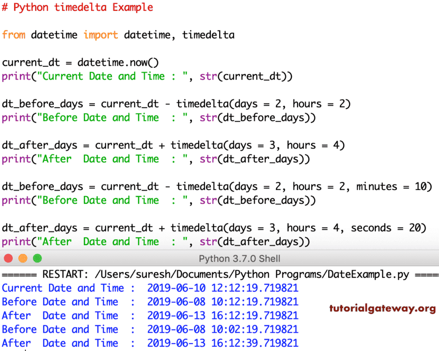Click the red close traffic light button
The height and width of the screenshot is (351, 439).
pos(8,258)
